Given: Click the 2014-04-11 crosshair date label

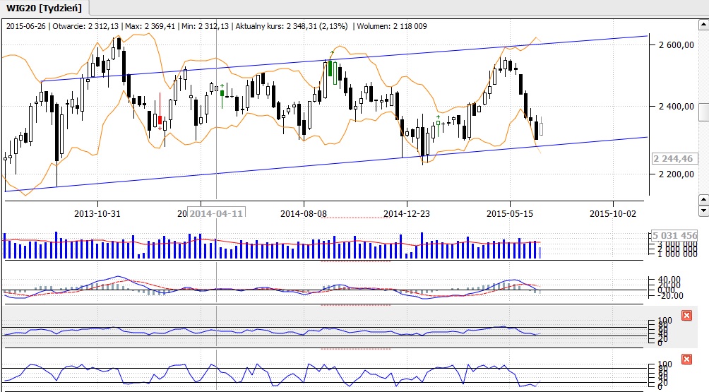Looking at the screenshot, I should tap(216, 213).
